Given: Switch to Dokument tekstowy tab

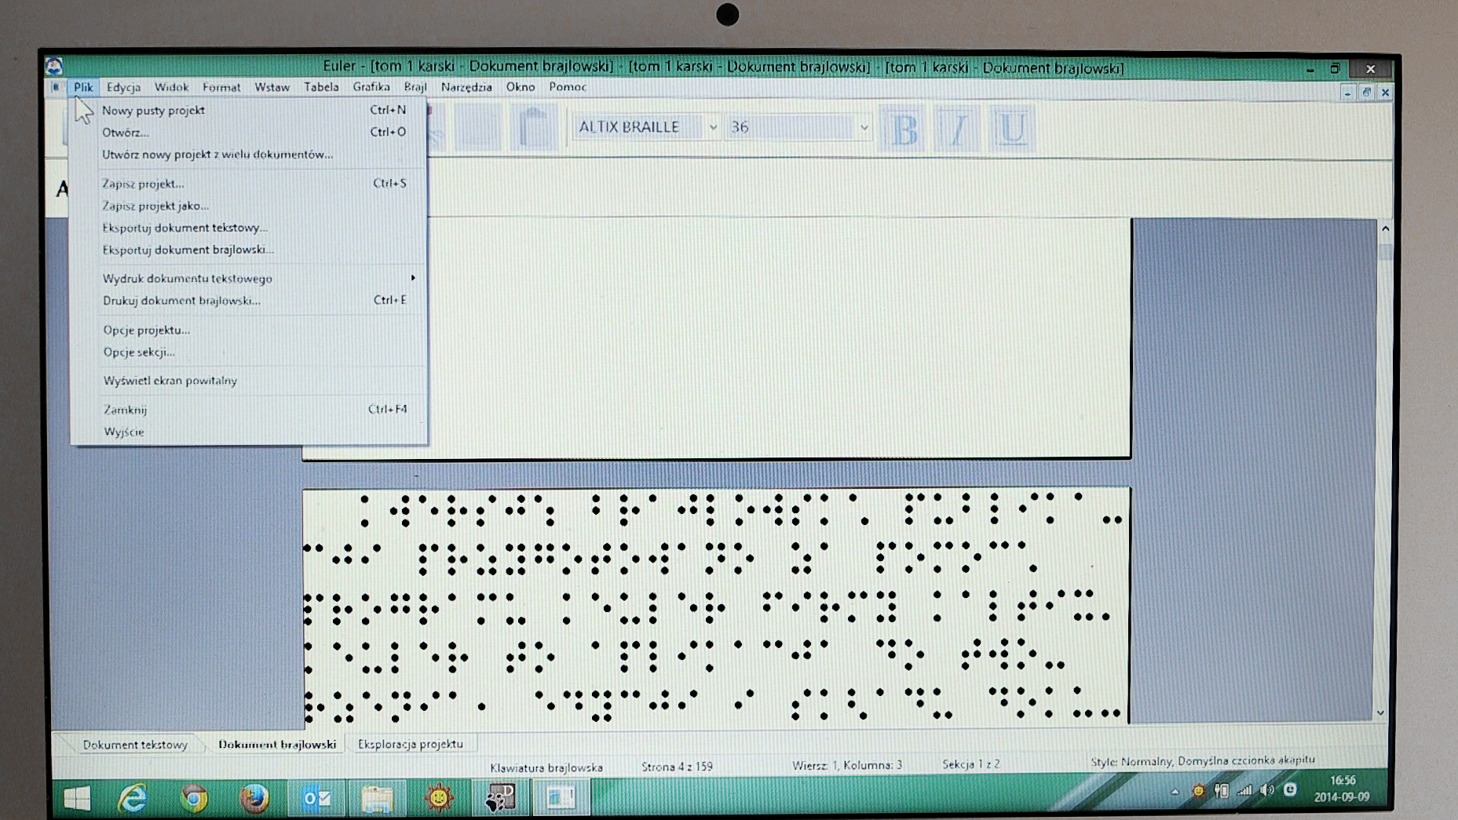Looking at the screenshot, I should coord(135,745).
